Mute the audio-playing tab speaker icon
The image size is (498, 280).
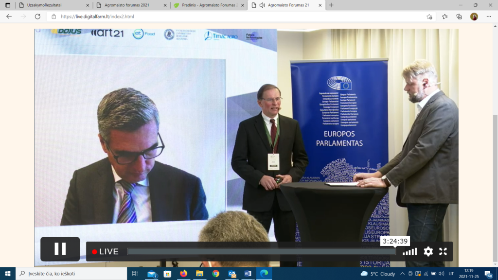pyautogui.click(x=262, y=5)
